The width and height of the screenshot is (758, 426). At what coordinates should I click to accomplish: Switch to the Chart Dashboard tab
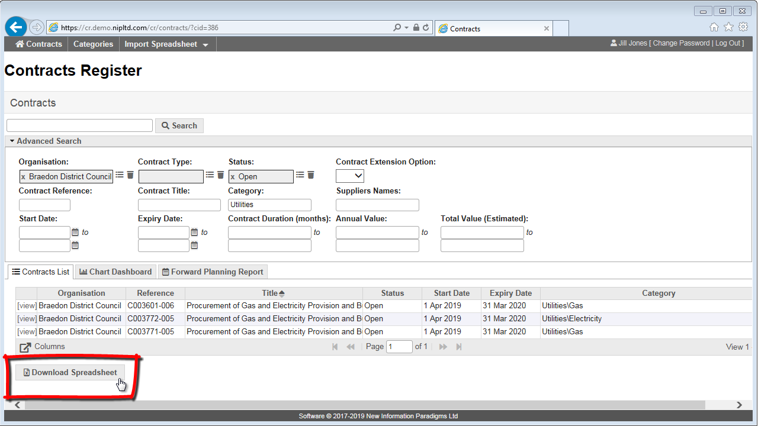coord(116,272)
